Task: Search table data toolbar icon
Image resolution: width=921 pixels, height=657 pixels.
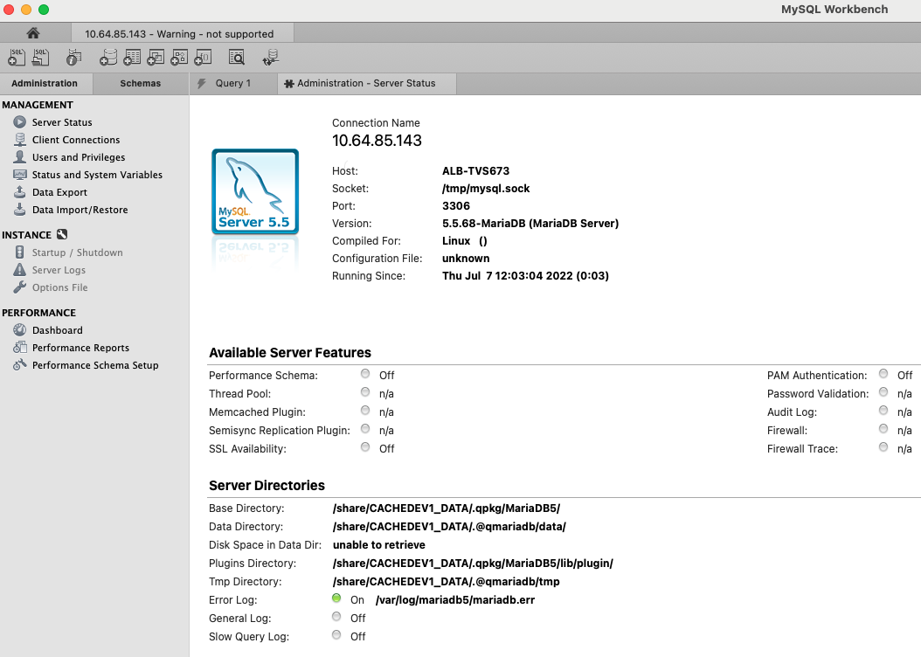Action: tap(236, 57)
